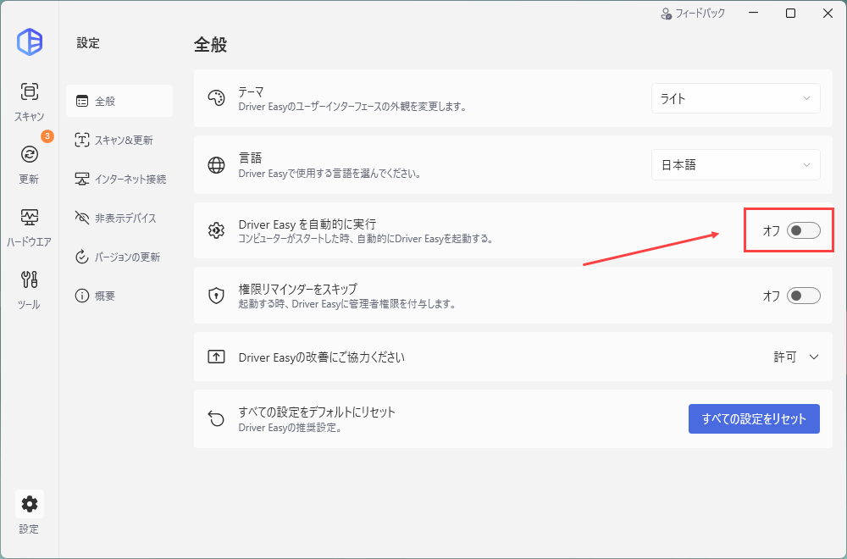
Task: Click the すべての設定をデフォルトにリセット title
Action: tap(317, 412)
